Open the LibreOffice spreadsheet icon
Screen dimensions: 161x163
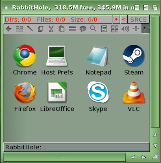pos(57,92)
